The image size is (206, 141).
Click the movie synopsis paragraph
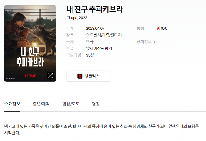tap(102, 129)
